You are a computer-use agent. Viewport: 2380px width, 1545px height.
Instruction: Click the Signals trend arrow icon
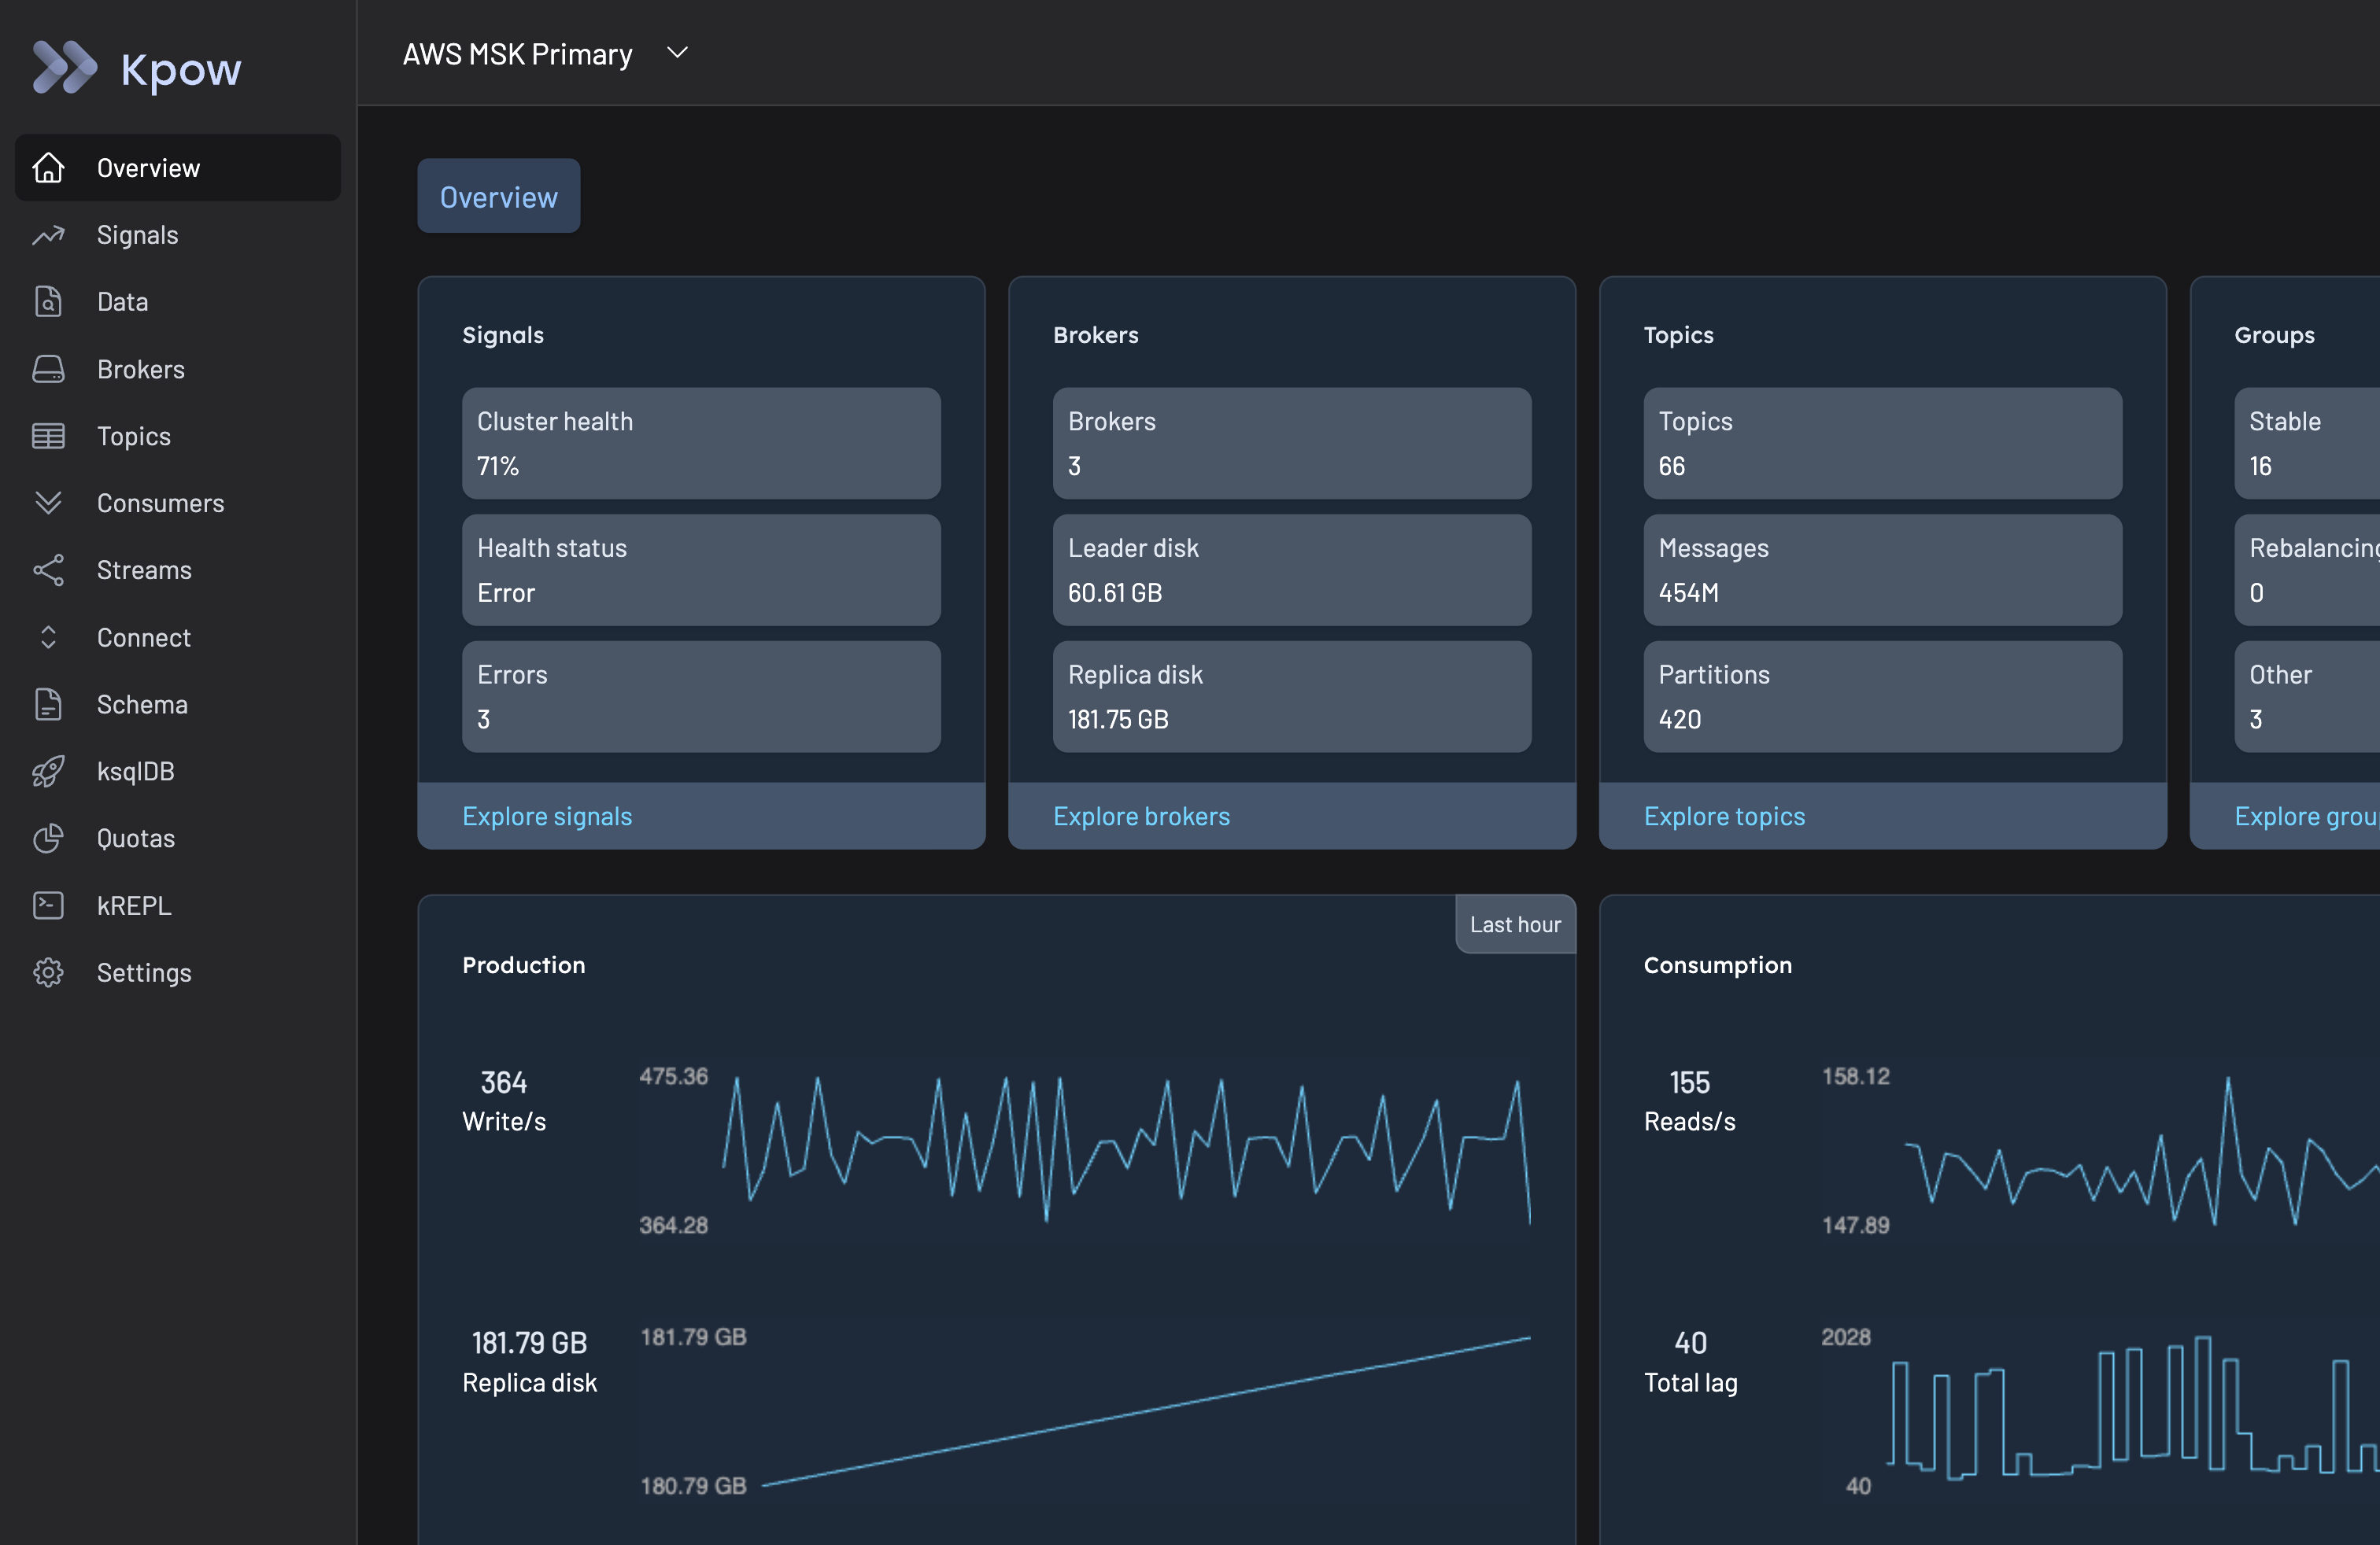pyautogui.click(x=48, y=235)
